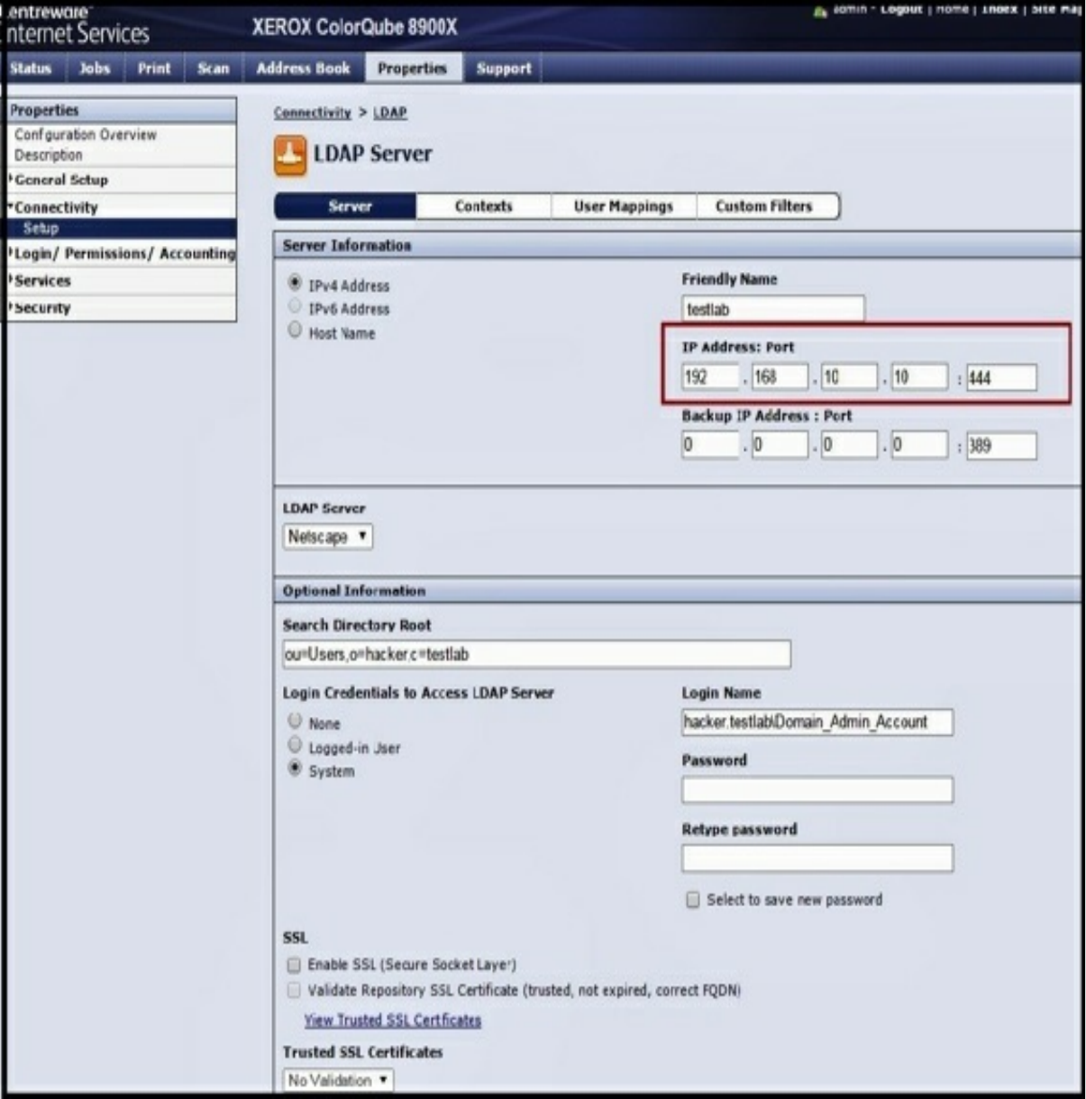Screen dimensions: 1086x1099
Task: Click the backup port field showing 389
Action: tap(1001, 446)
